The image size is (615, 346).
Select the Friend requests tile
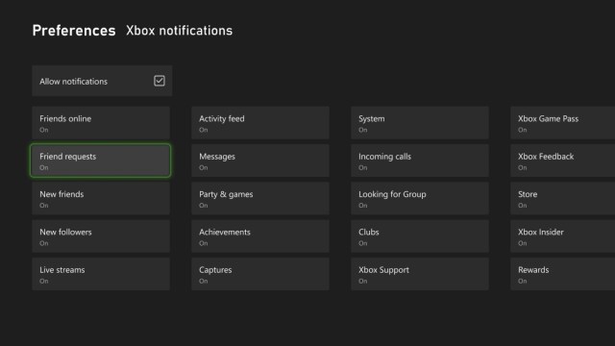pos(101,161)
